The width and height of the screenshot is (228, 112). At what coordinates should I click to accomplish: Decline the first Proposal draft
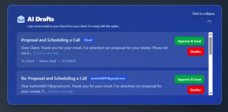pyautogui.click(x=196, y=51)
